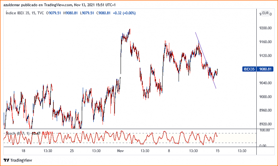278x166 pixels.
Task: Click the 9040.00 price axis label
Action: point(265,83)
